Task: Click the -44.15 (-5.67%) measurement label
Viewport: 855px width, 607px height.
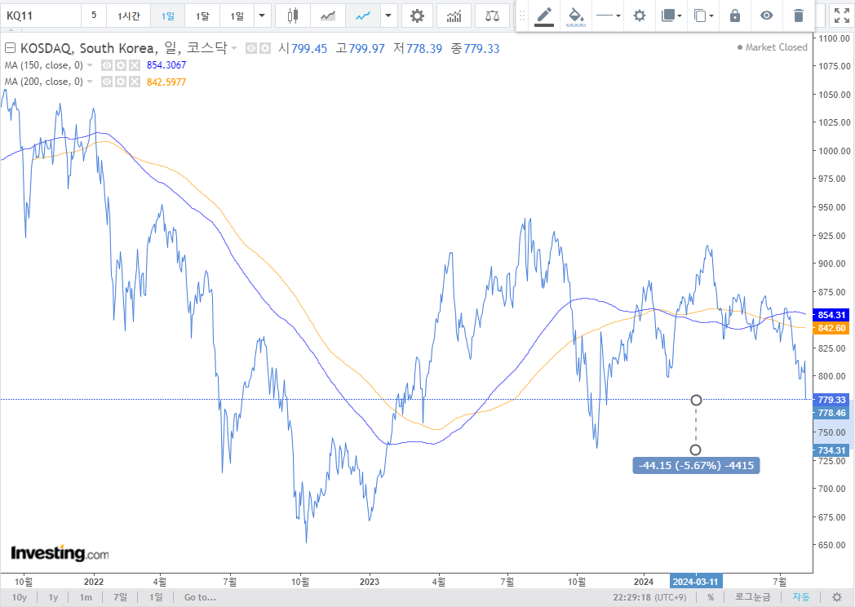Action: (x=696, y=465)
